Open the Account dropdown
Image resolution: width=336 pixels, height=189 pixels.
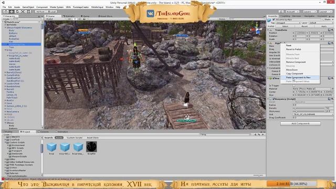(292, 12)
